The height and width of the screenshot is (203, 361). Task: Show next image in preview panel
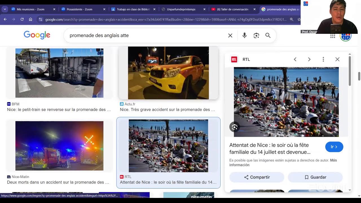coord(309,59)
